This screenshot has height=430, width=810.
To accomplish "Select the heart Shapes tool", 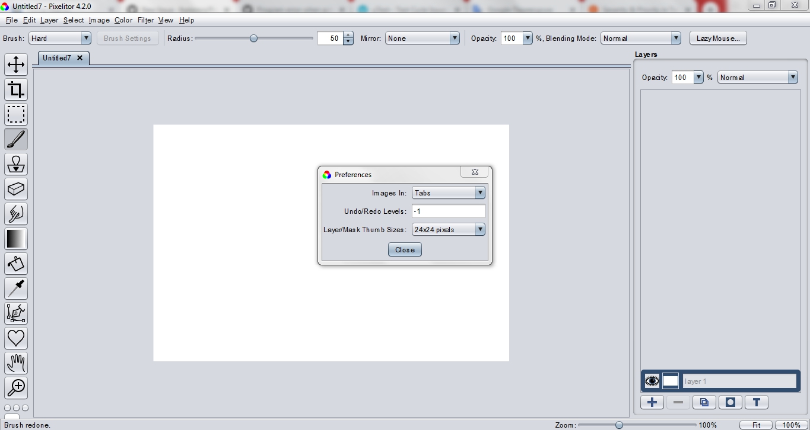I will click(x=16, y=338).
